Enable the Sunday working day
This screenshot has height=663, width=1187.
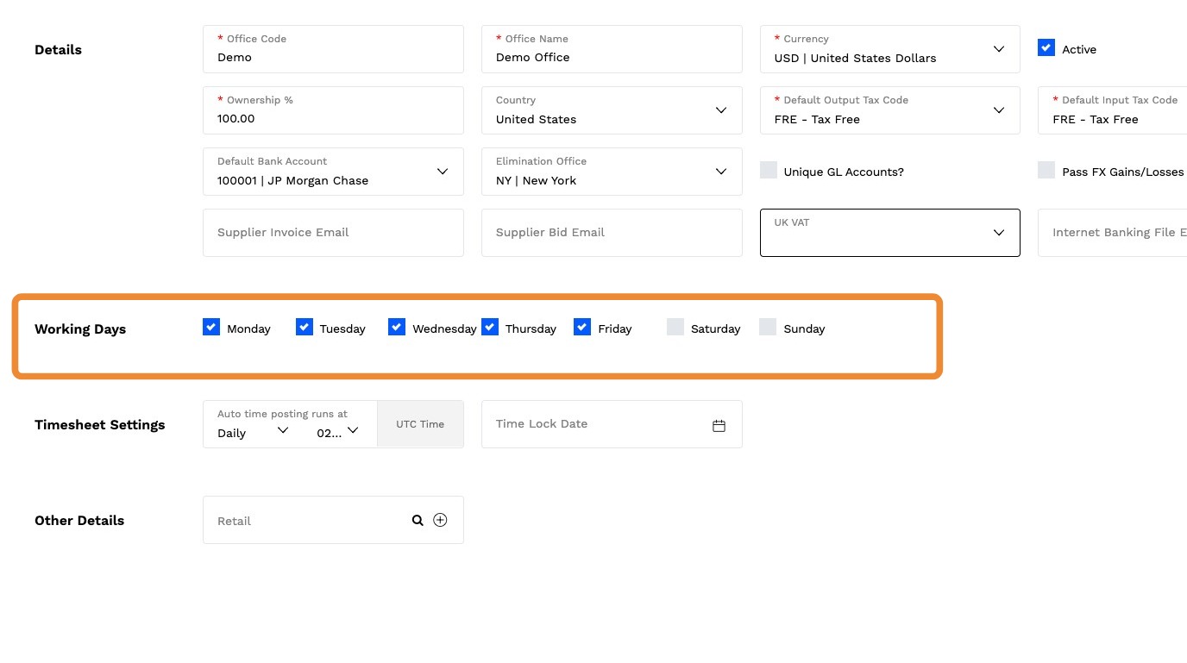tap(768, 327)
